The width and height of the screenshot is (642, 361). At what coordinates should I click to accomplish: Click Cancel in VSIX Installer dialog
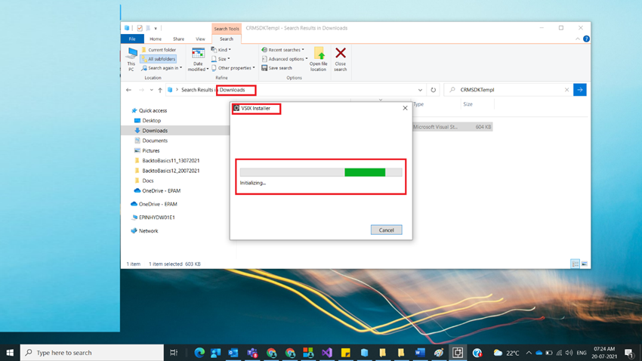click(386, 230)
